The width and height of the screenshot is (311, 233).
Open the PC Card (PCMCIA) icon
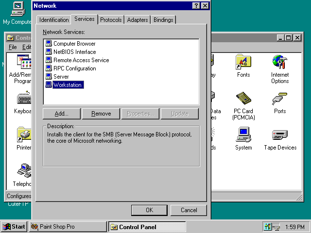tap(243, 98)
